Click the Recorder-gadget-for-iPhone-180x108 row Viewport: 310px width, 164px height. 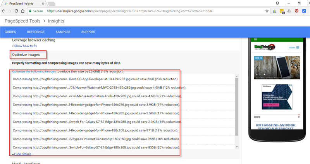[95, 130]
